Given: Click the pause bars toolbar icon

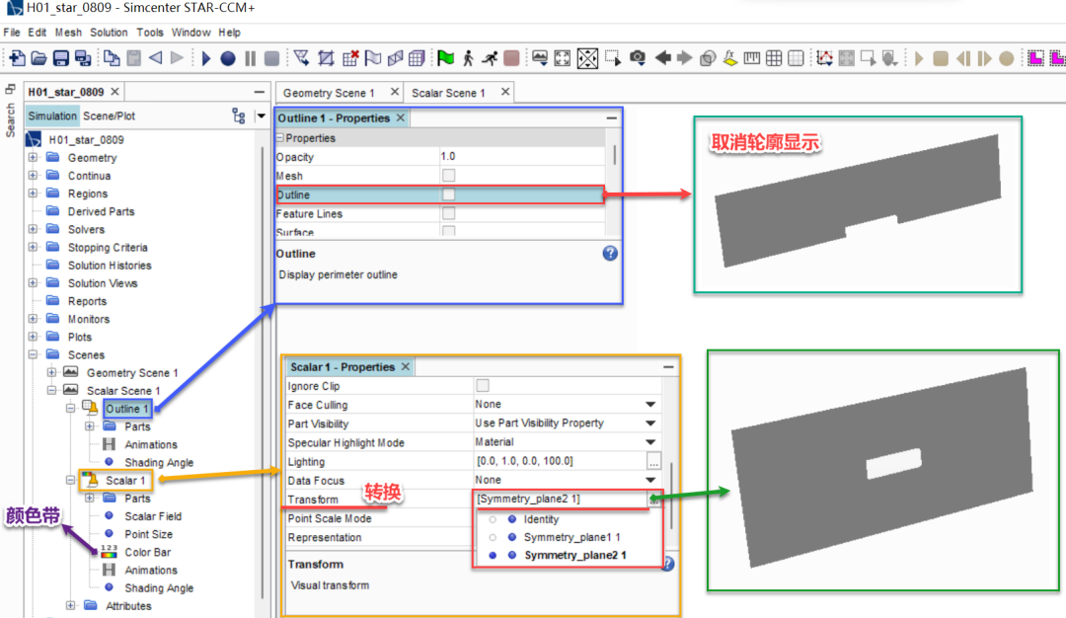Looking at the screenshot, I should (250, 58).
